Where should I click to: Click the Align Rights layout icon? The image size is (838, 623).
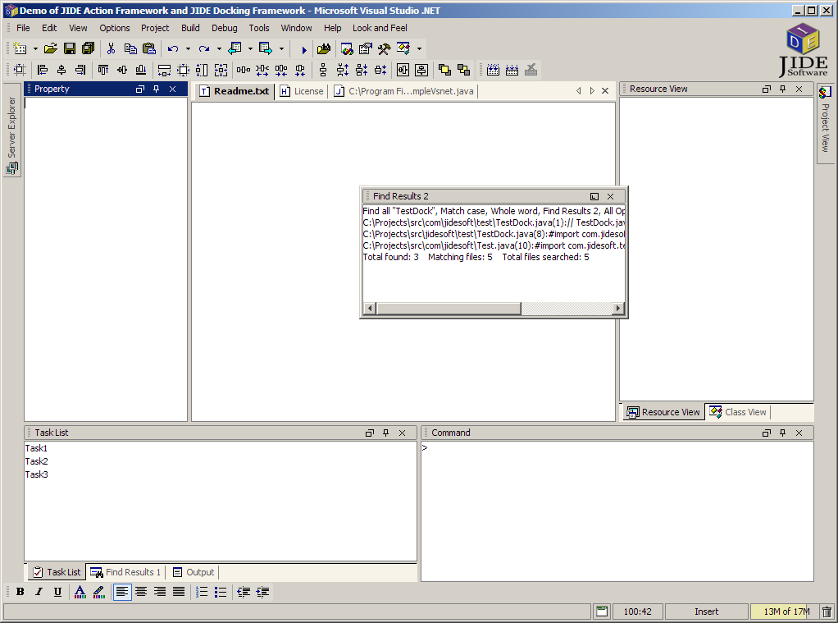pyautogui.click(x=80, y=70)
